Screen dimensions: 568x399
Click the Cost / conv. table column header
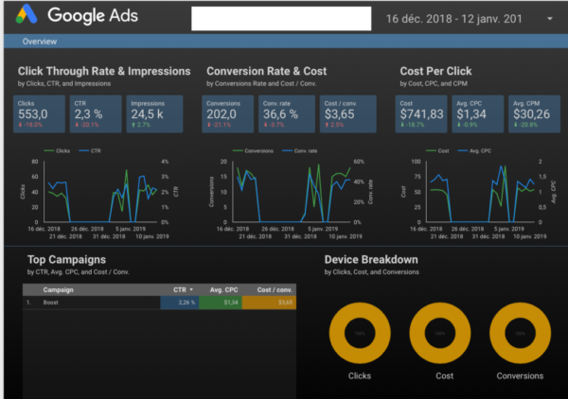coord(269,289)
